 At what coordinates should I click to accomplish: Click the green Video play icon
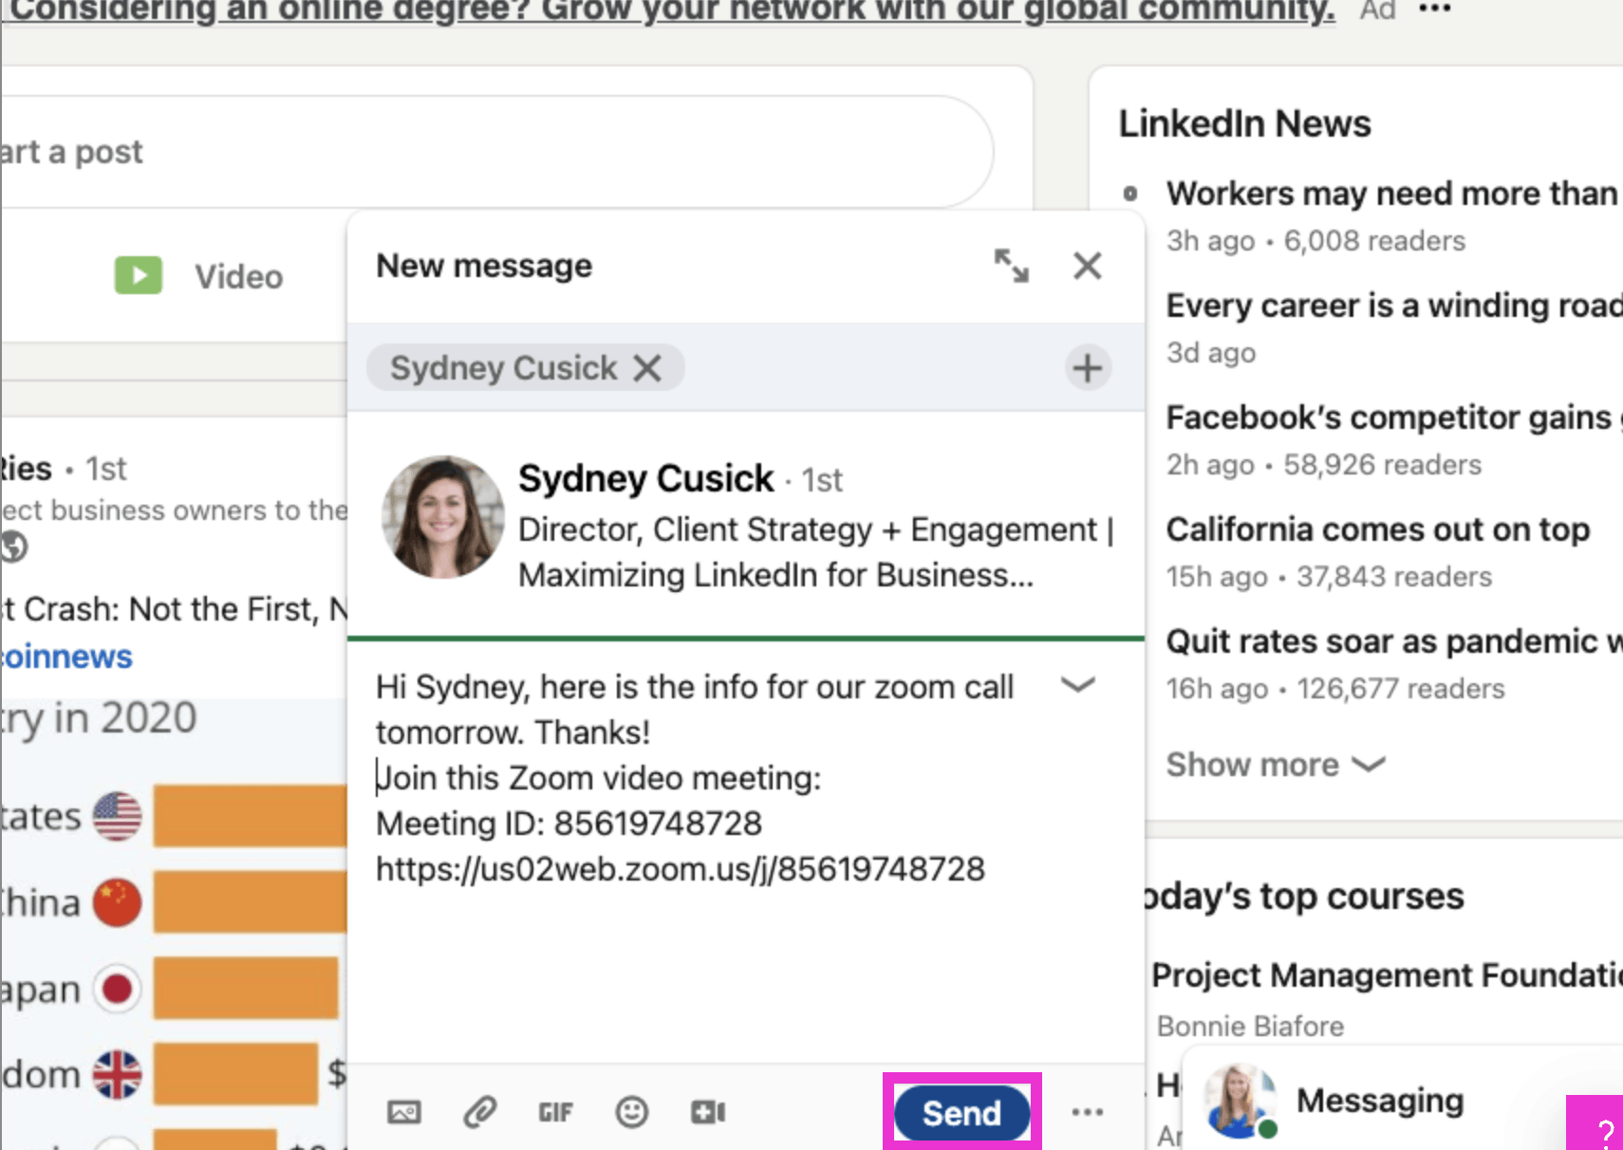(x=139, y=276)
